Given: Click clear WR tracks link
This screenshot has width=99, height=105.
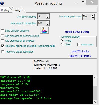Looking at the screenshot, I should [80, 51].
